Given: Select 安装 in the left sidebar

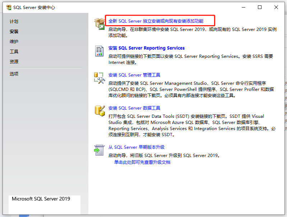Looking at the screenshot, I should pos(14,32).
